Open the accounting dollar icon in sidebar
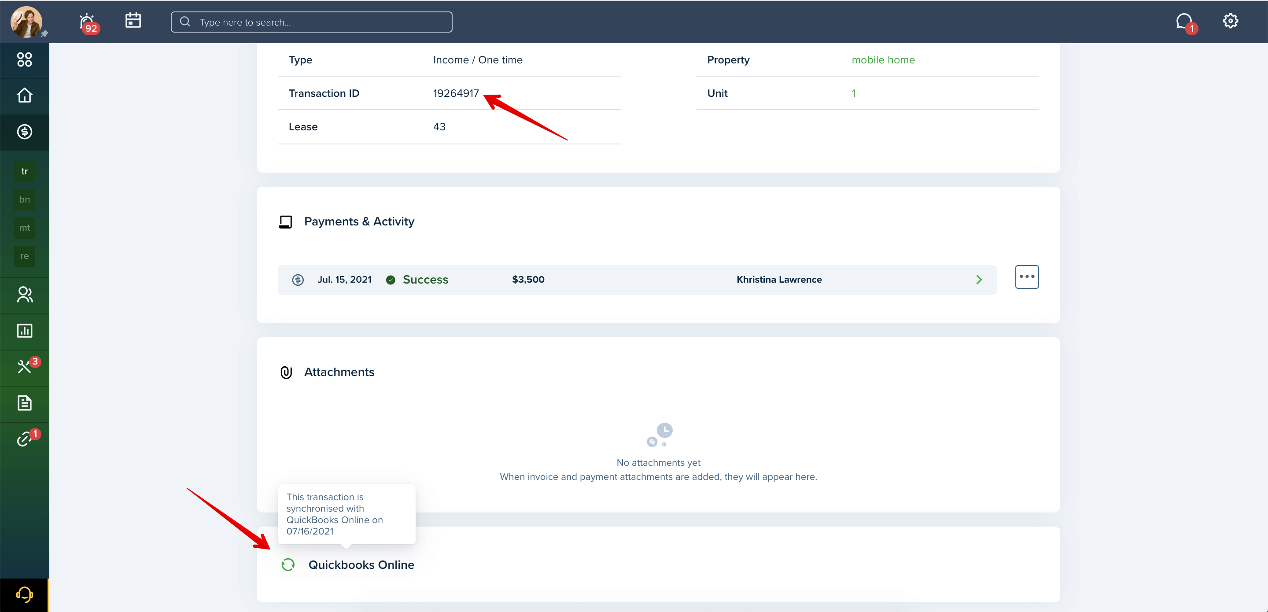This screenshot has width=1268, height=612. coord(25,132)
